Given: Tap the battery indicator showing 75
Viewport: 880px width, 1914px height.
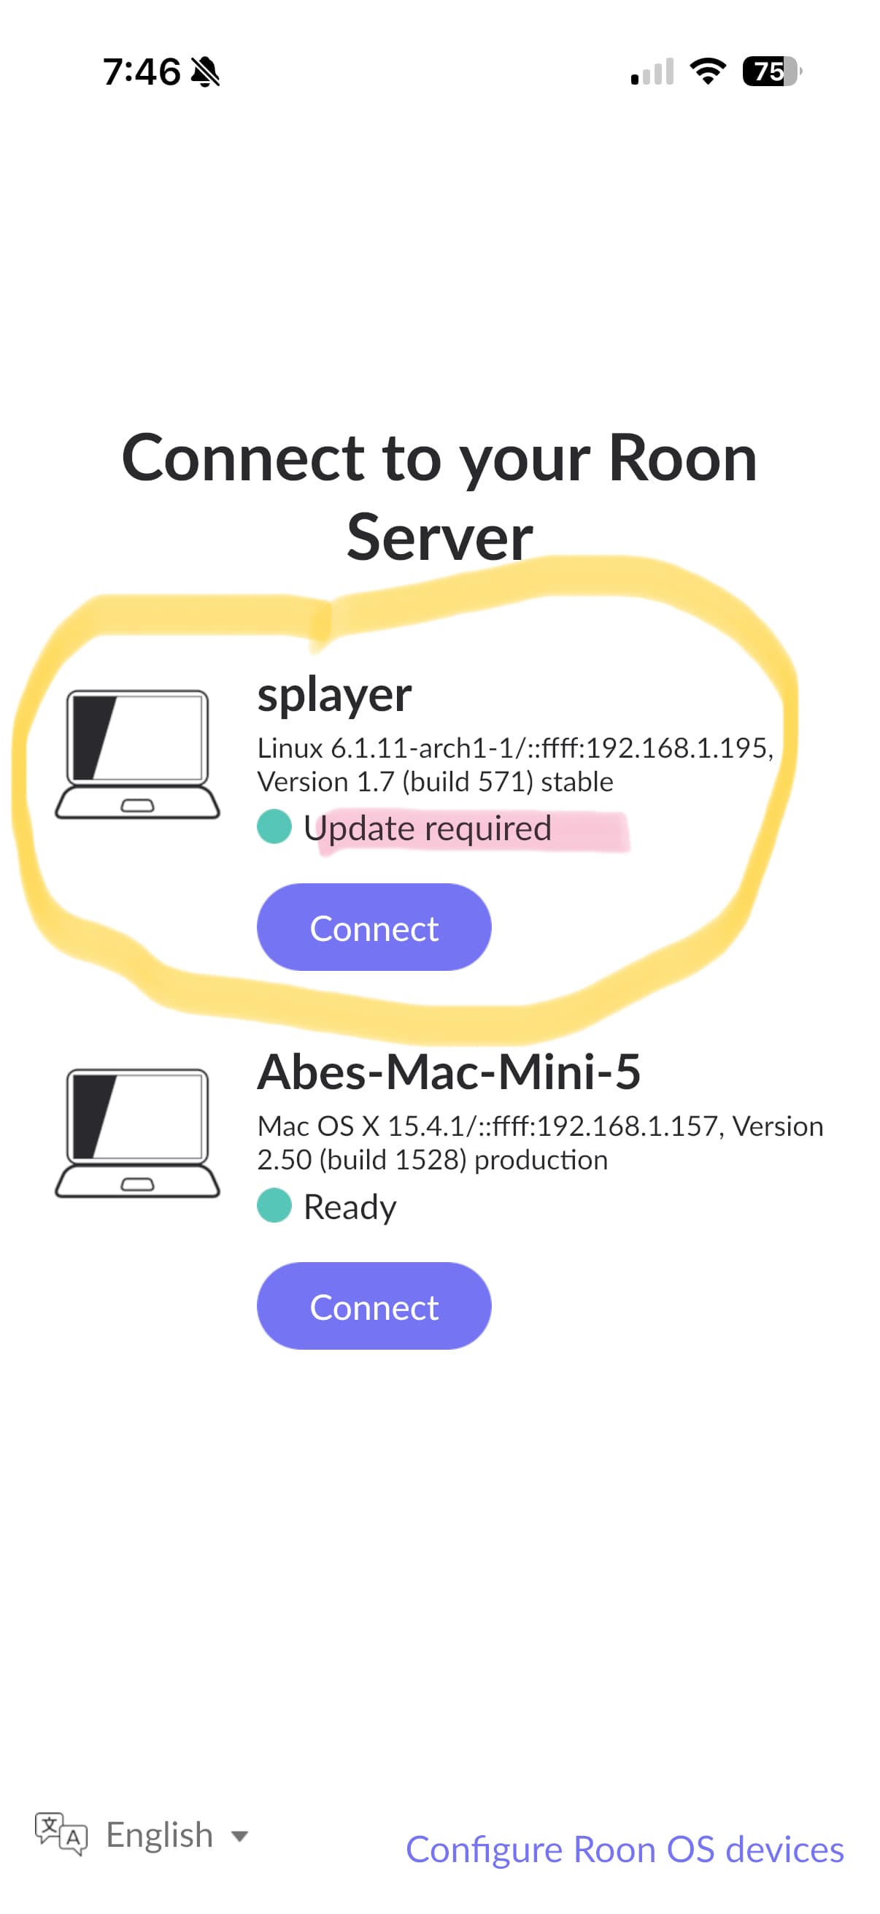Looking at the screenshot, I should coord(772,72).
